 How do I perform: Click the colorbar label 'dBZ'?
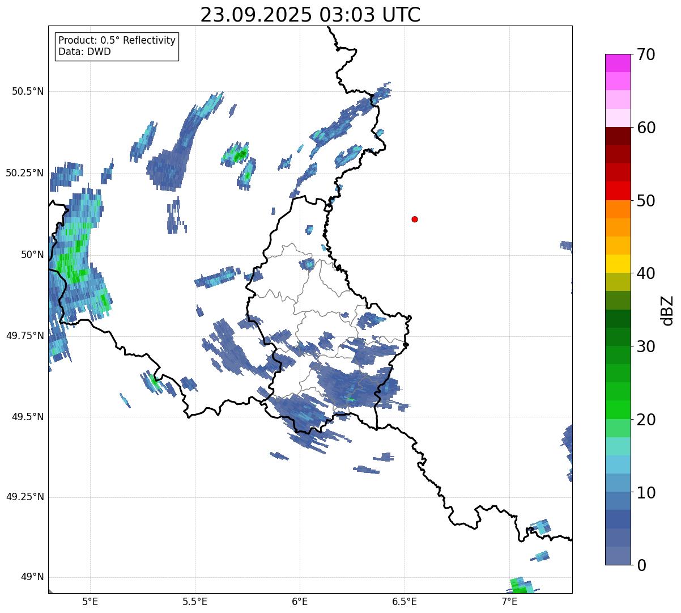pos(667,310)
